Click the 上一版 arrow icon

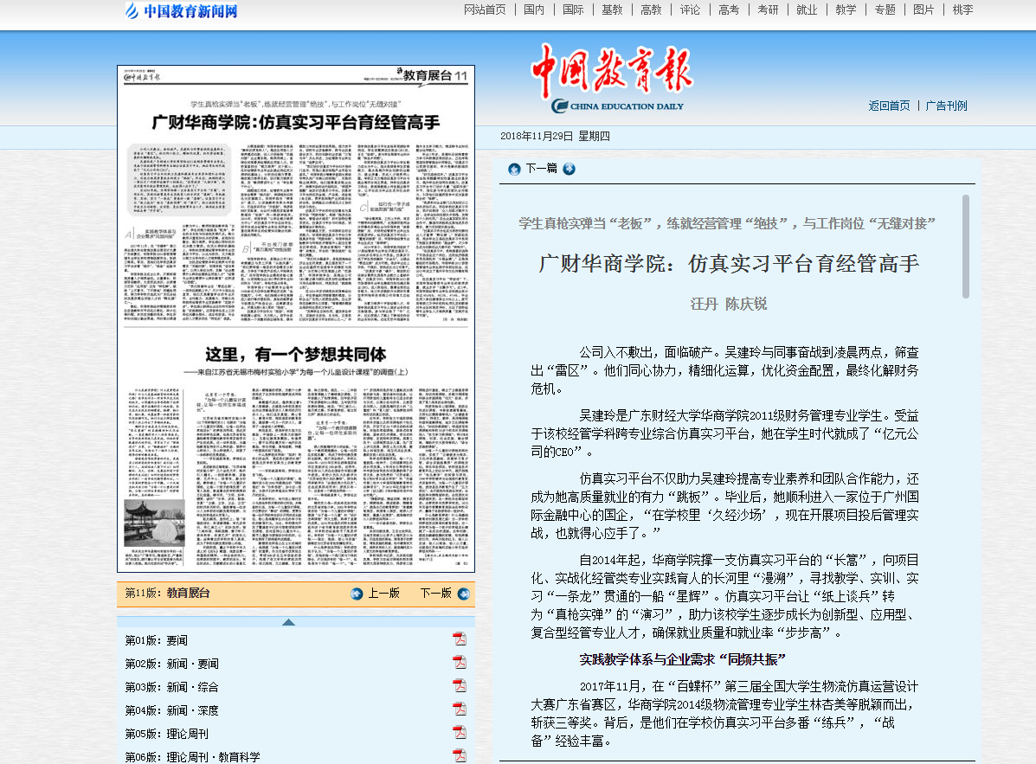(357, 594)
